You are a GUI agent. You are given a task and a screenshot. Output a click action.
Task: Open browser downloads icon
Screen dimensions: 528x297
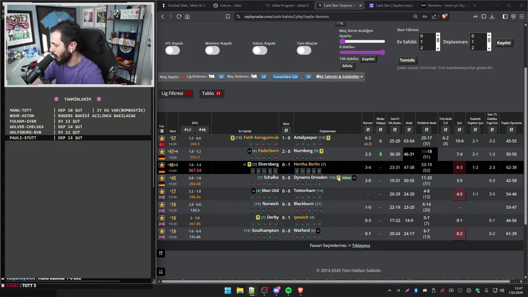pyautogui.click(x=492, y=16)
